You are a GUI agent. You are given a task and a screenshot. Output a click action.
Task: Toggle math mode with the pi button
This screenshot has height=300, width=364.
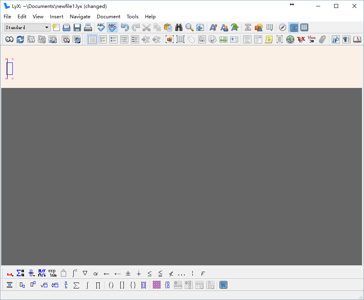[x=223, y=285]
